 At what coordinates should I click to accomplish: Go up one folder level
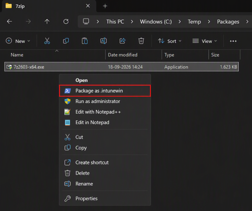point(47,21)
